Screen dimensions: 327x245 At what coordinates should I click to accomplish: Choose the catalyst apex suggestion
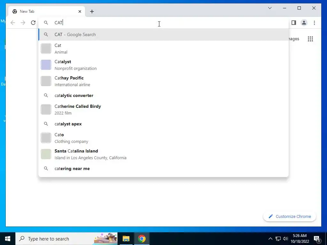163,124
